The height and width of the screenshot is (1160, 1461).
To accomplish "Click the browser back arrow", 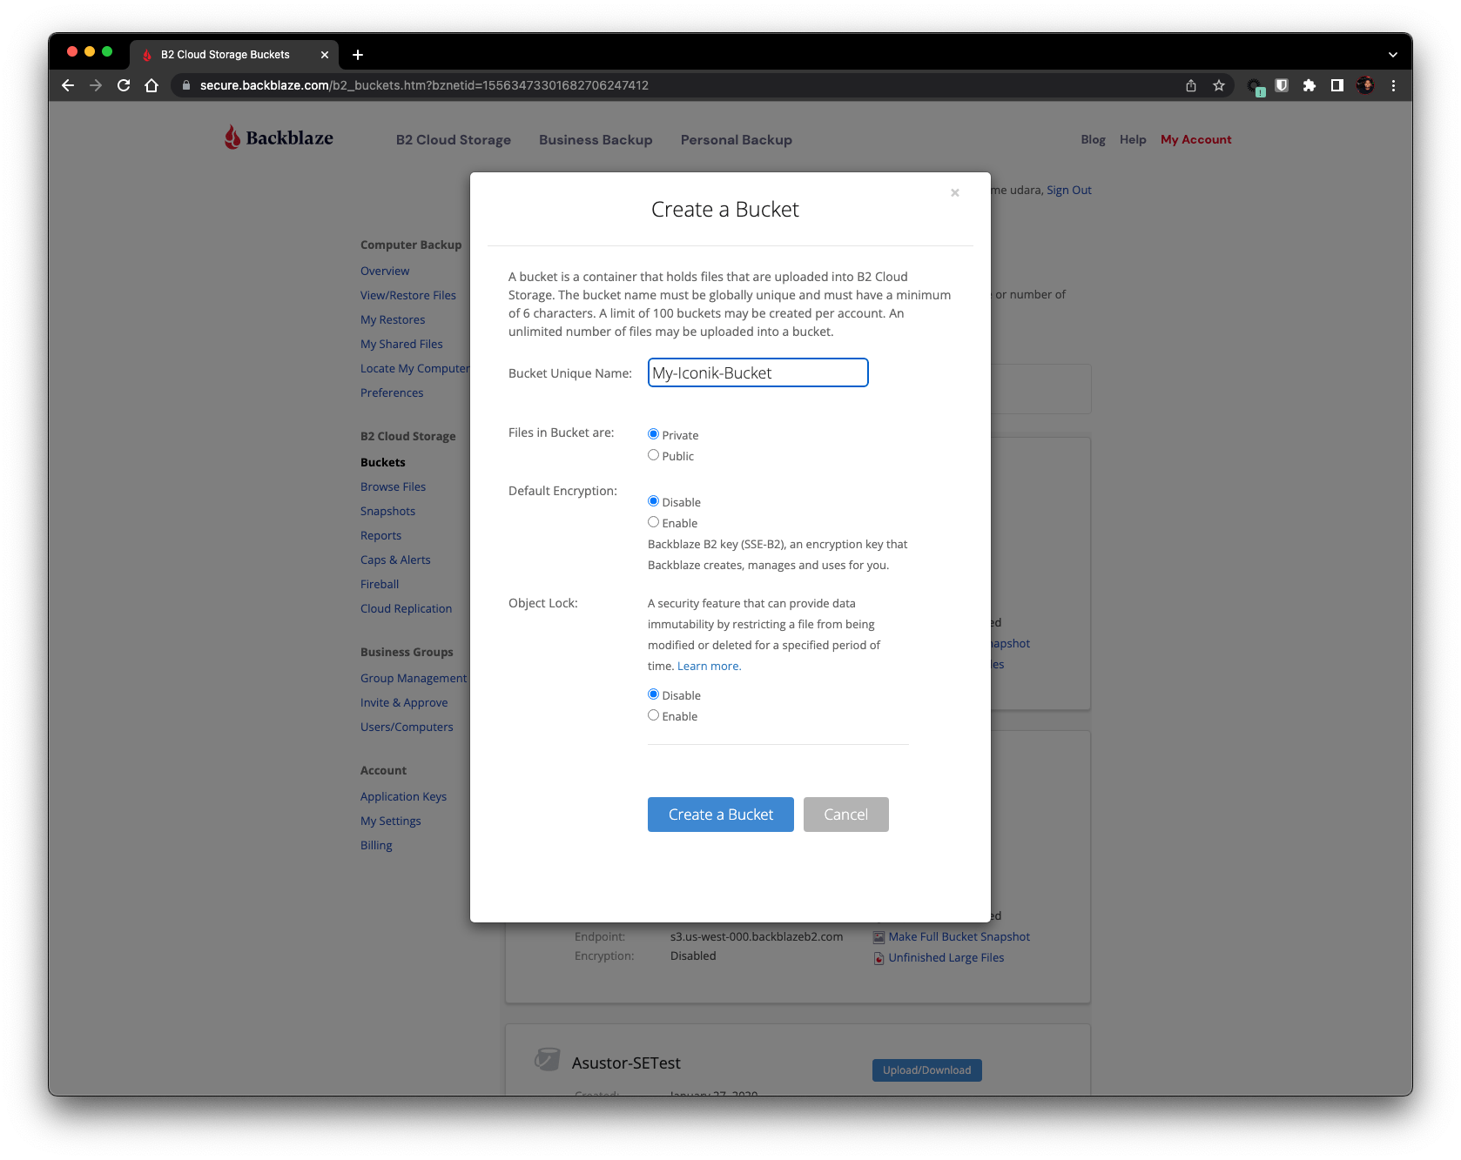I will pos(67,85).
